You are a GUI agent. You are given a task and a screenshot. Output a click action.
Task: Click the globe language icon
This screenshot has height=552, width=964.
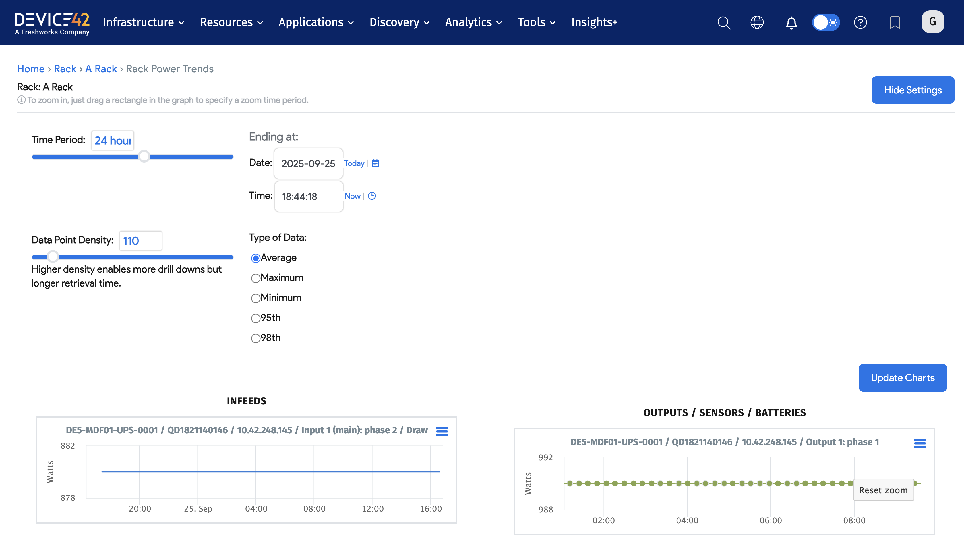tap(757, 22)
